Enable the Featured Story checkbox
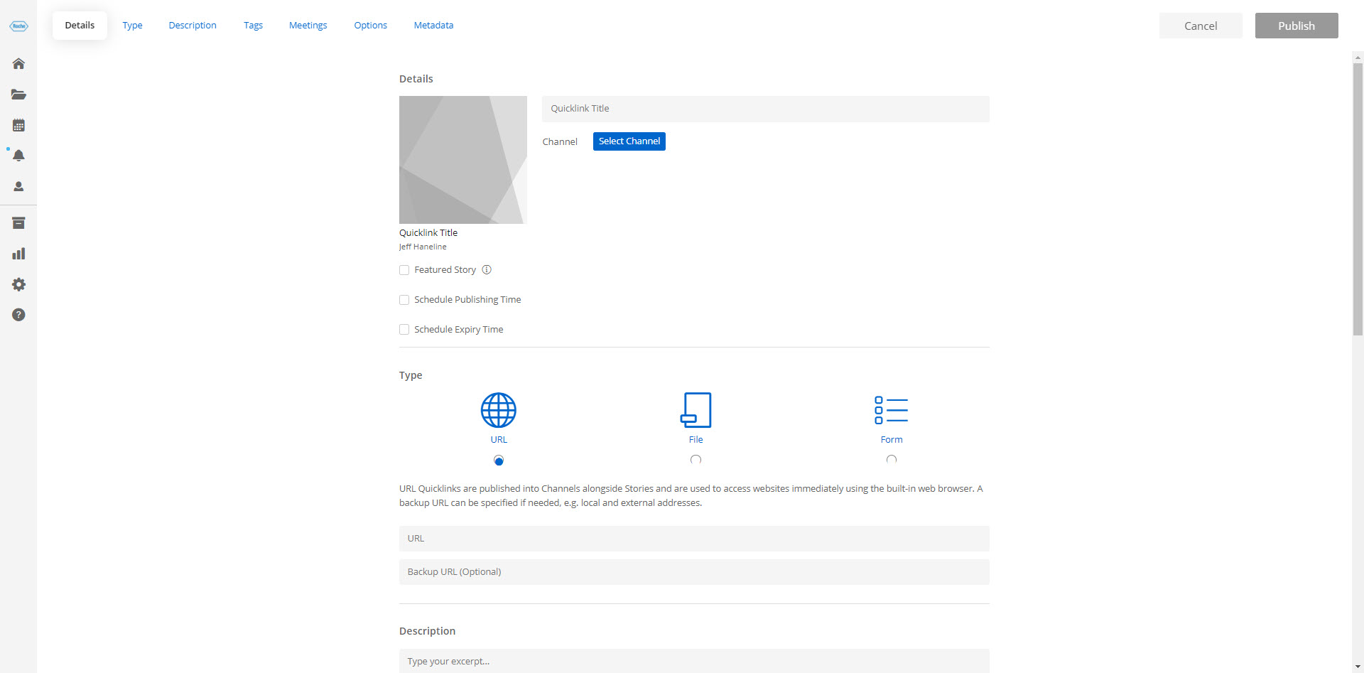 tap(404, 270)
